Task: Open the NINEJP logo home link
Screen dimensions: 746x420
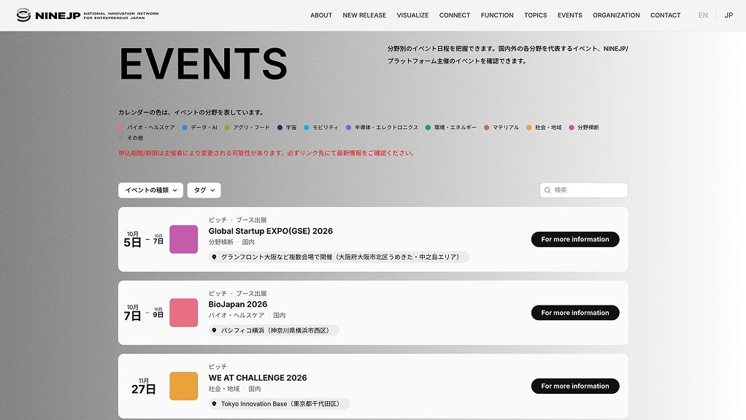Action: (x=88, y=15)
